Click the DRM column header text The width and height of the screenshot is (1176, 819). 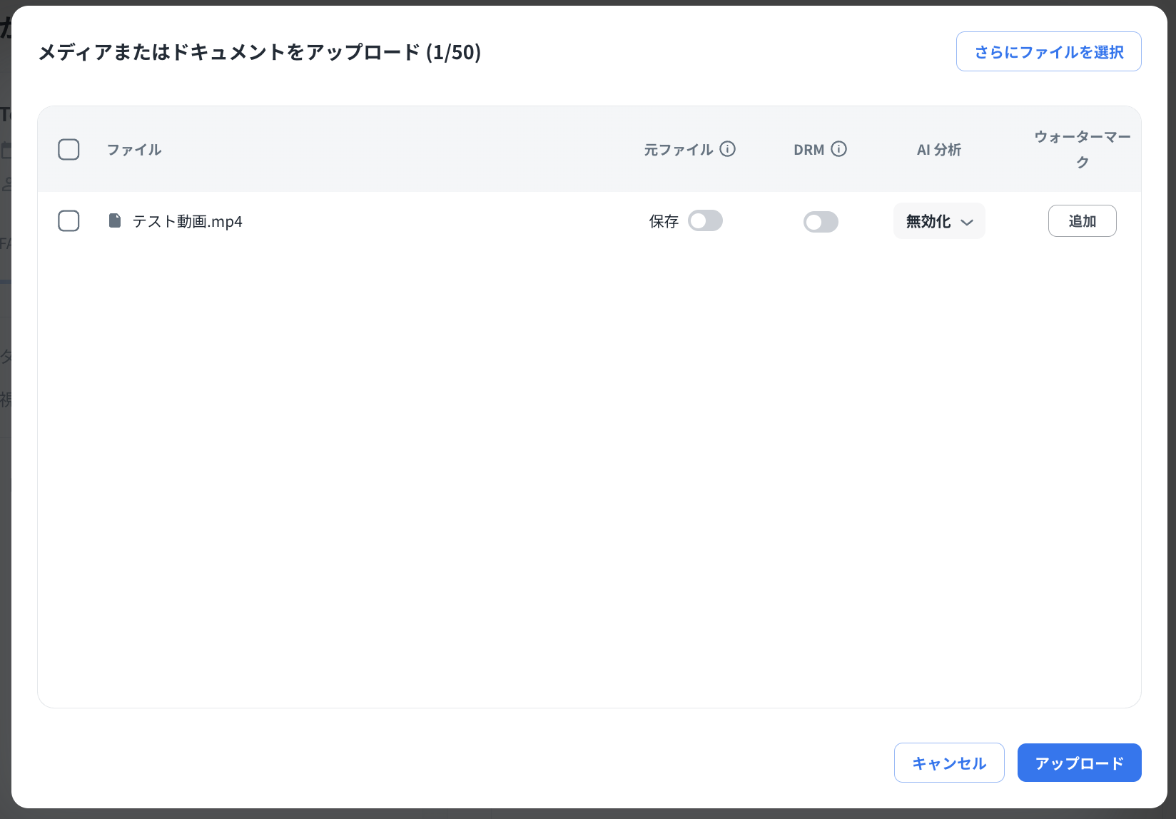pyautogui.click(x=808, y=150)
